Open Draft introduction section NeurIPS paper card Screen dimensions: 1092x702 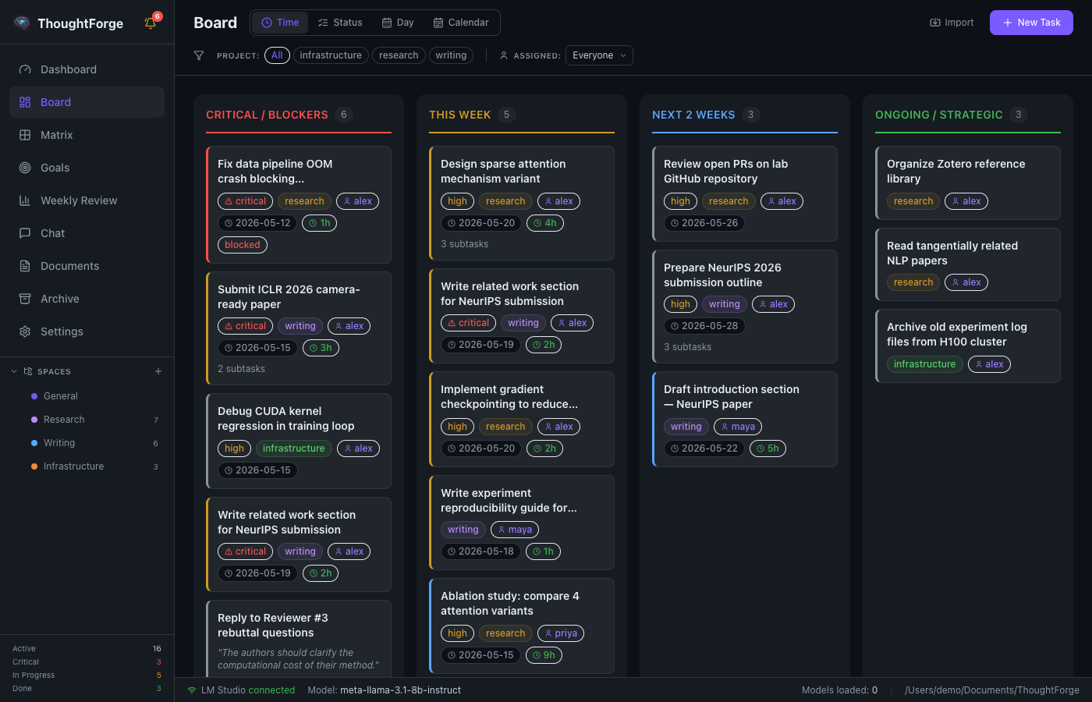pos(745,419)
